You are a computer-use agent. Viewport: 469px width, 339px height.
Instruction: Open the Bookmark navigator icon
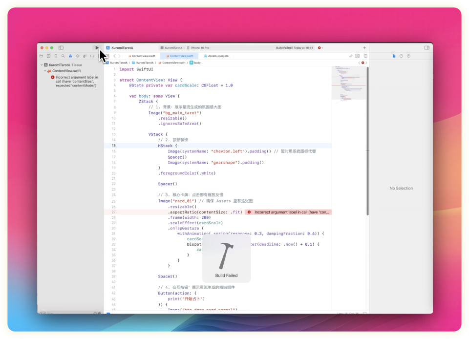(56, 56)
